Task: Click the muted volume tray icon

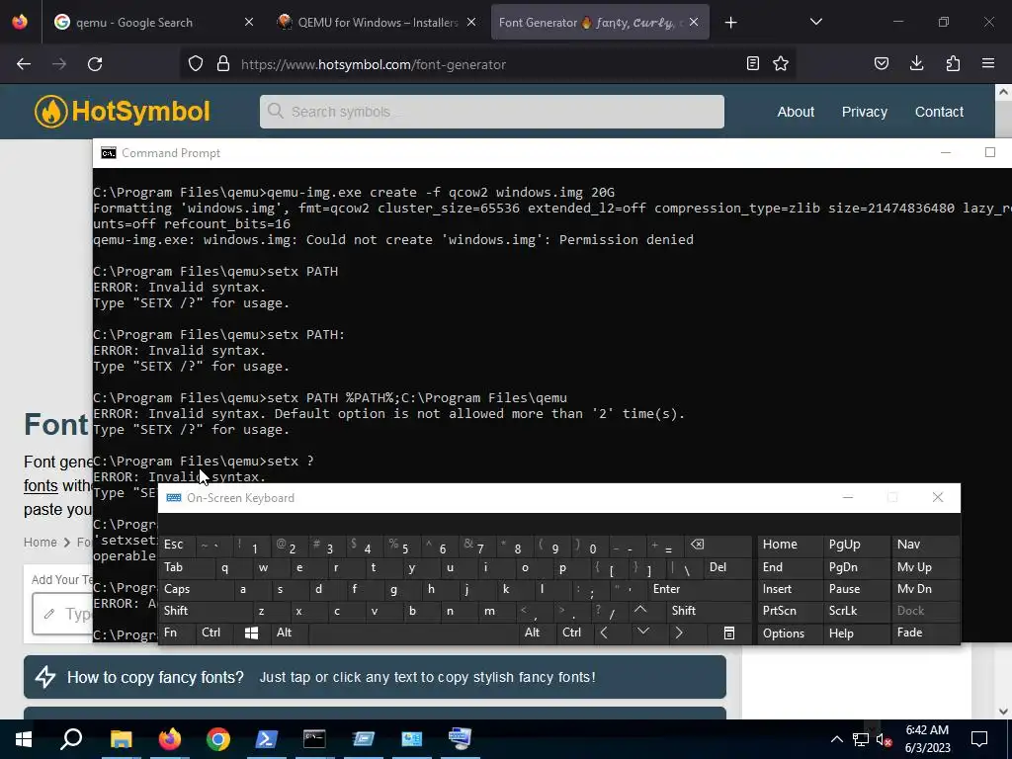Action: click(x=885, y=739)
